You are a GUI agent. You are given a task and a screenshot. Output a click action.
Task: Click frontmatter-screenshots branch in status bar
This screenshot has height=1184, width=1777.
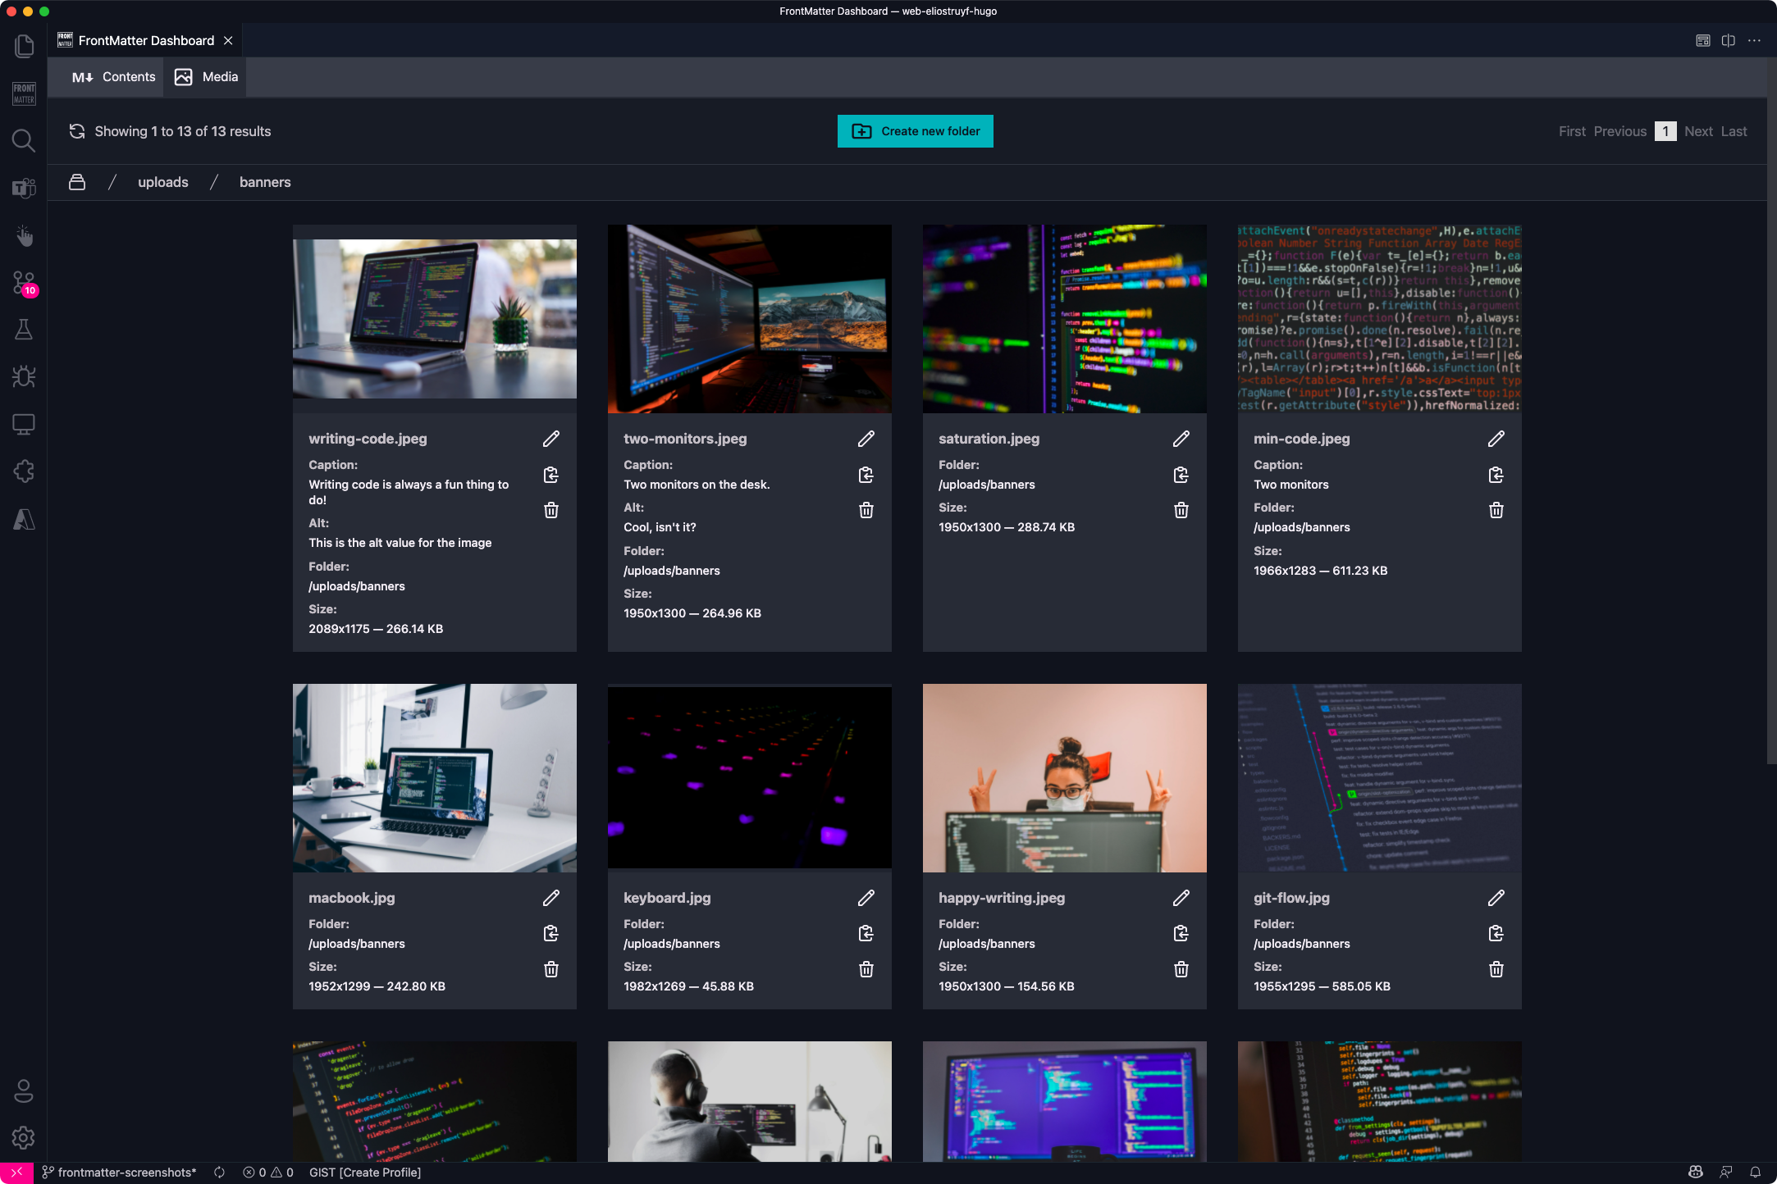pos(120,1173)
